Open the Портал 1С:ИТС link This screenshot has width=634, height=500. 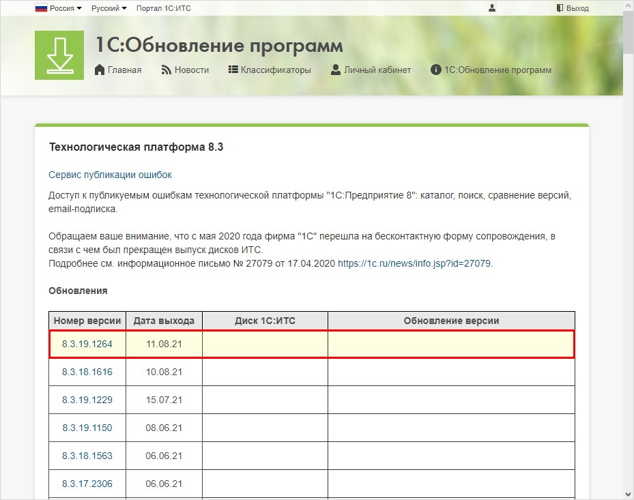pyautogui.click(x=163, y=8)
